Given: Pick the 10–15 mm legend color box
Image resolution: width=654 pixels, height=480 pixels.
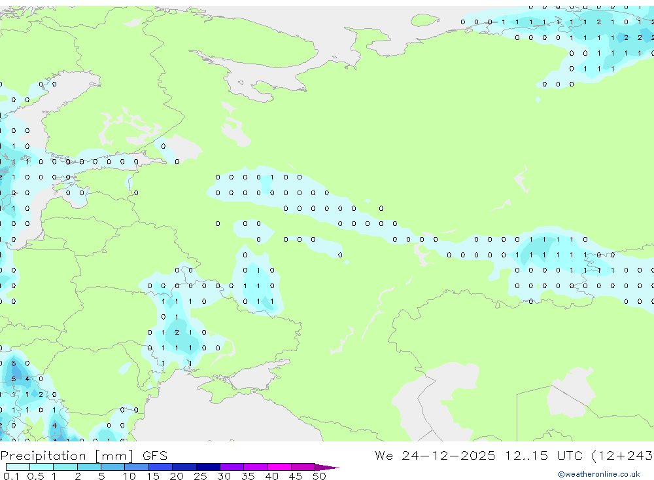Looking at the screenshot, I should [137, 467].
